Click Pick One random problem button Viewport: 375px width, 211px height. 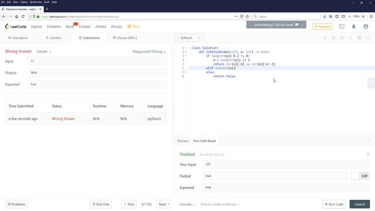pos(101,205)
